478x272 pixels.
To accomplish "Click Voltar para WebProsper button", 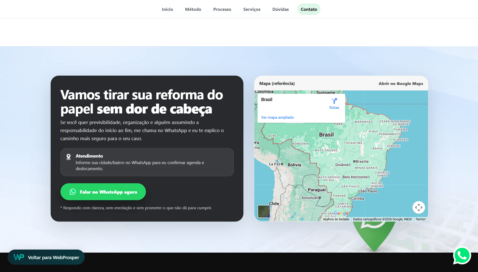I will pos(46,257).
